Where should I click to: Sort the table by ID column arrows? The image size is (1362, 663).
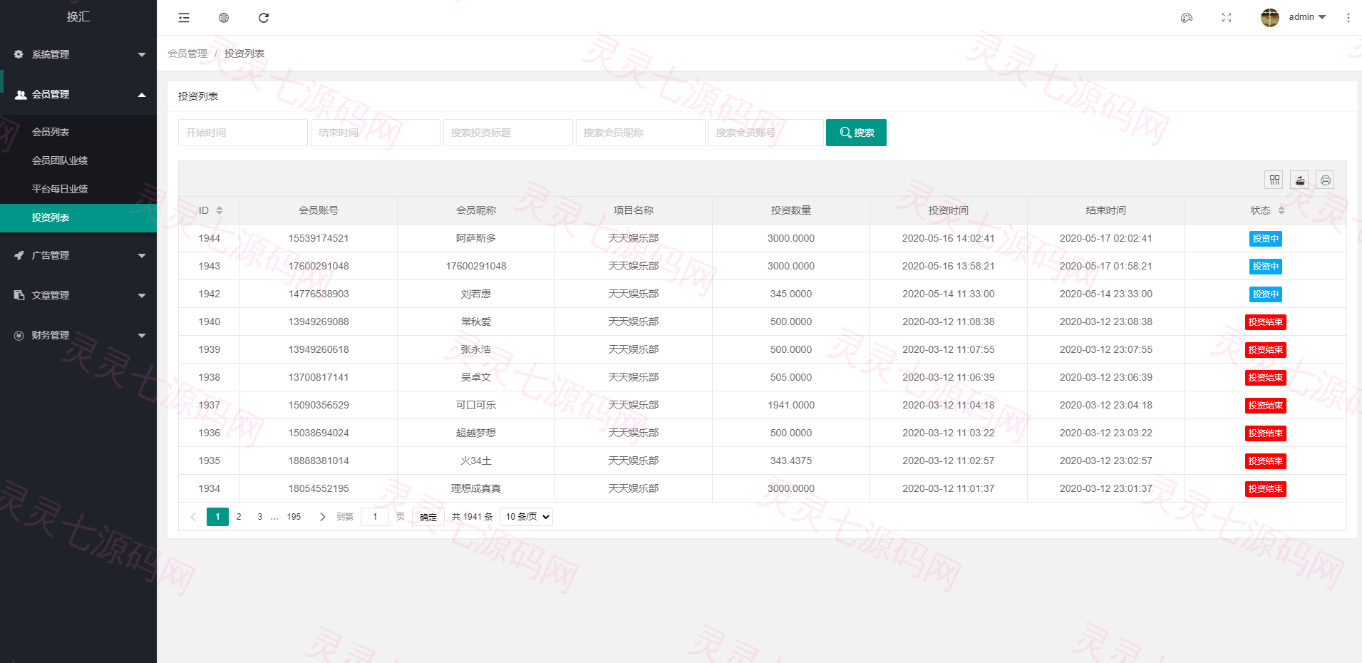(220, 210)
